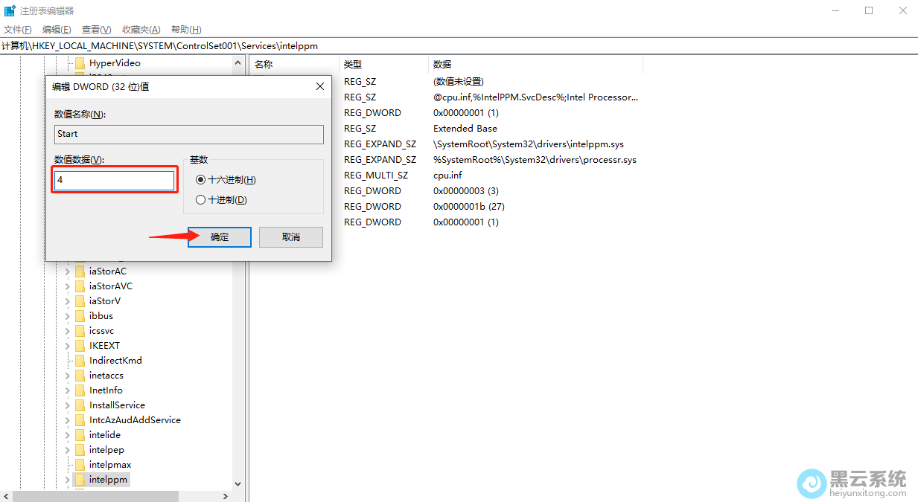
Task: Click the iaStorAC folder icon
Action: click(x=80, y=271)
